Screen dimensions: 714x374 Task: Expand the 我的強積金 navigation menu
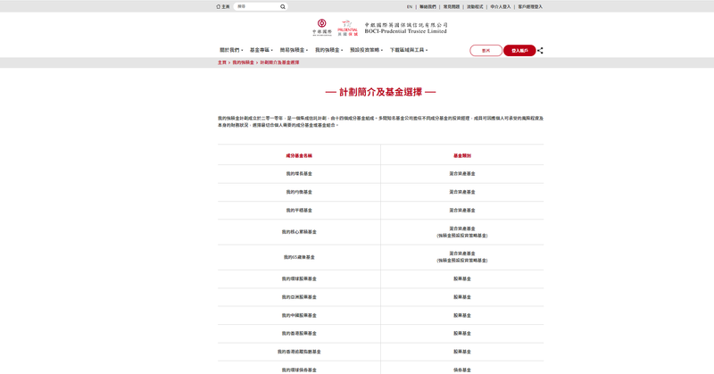328,50
